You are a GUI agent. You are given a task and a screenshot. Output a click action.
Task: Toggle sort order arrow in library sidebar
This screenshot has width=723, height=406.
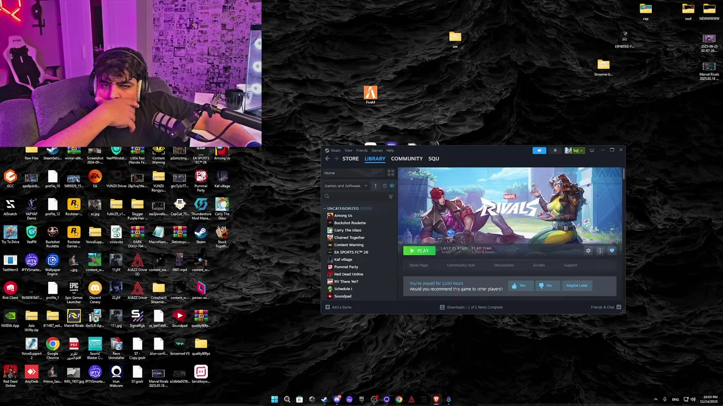click(x=375, y=186)
